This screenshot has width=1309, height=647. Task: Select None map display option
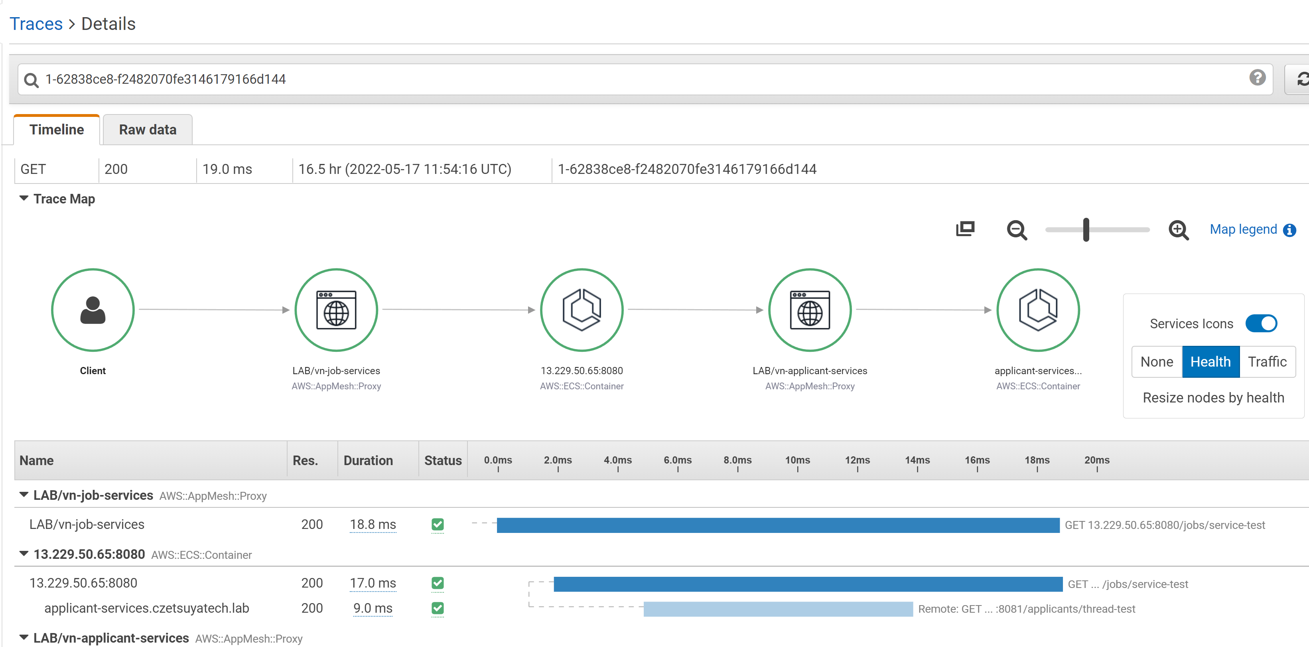pos(1157,362)
